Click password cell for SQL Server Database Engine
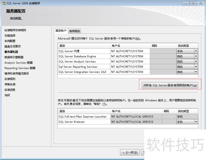This screenshot has width=206, height=160. point(163,56)
